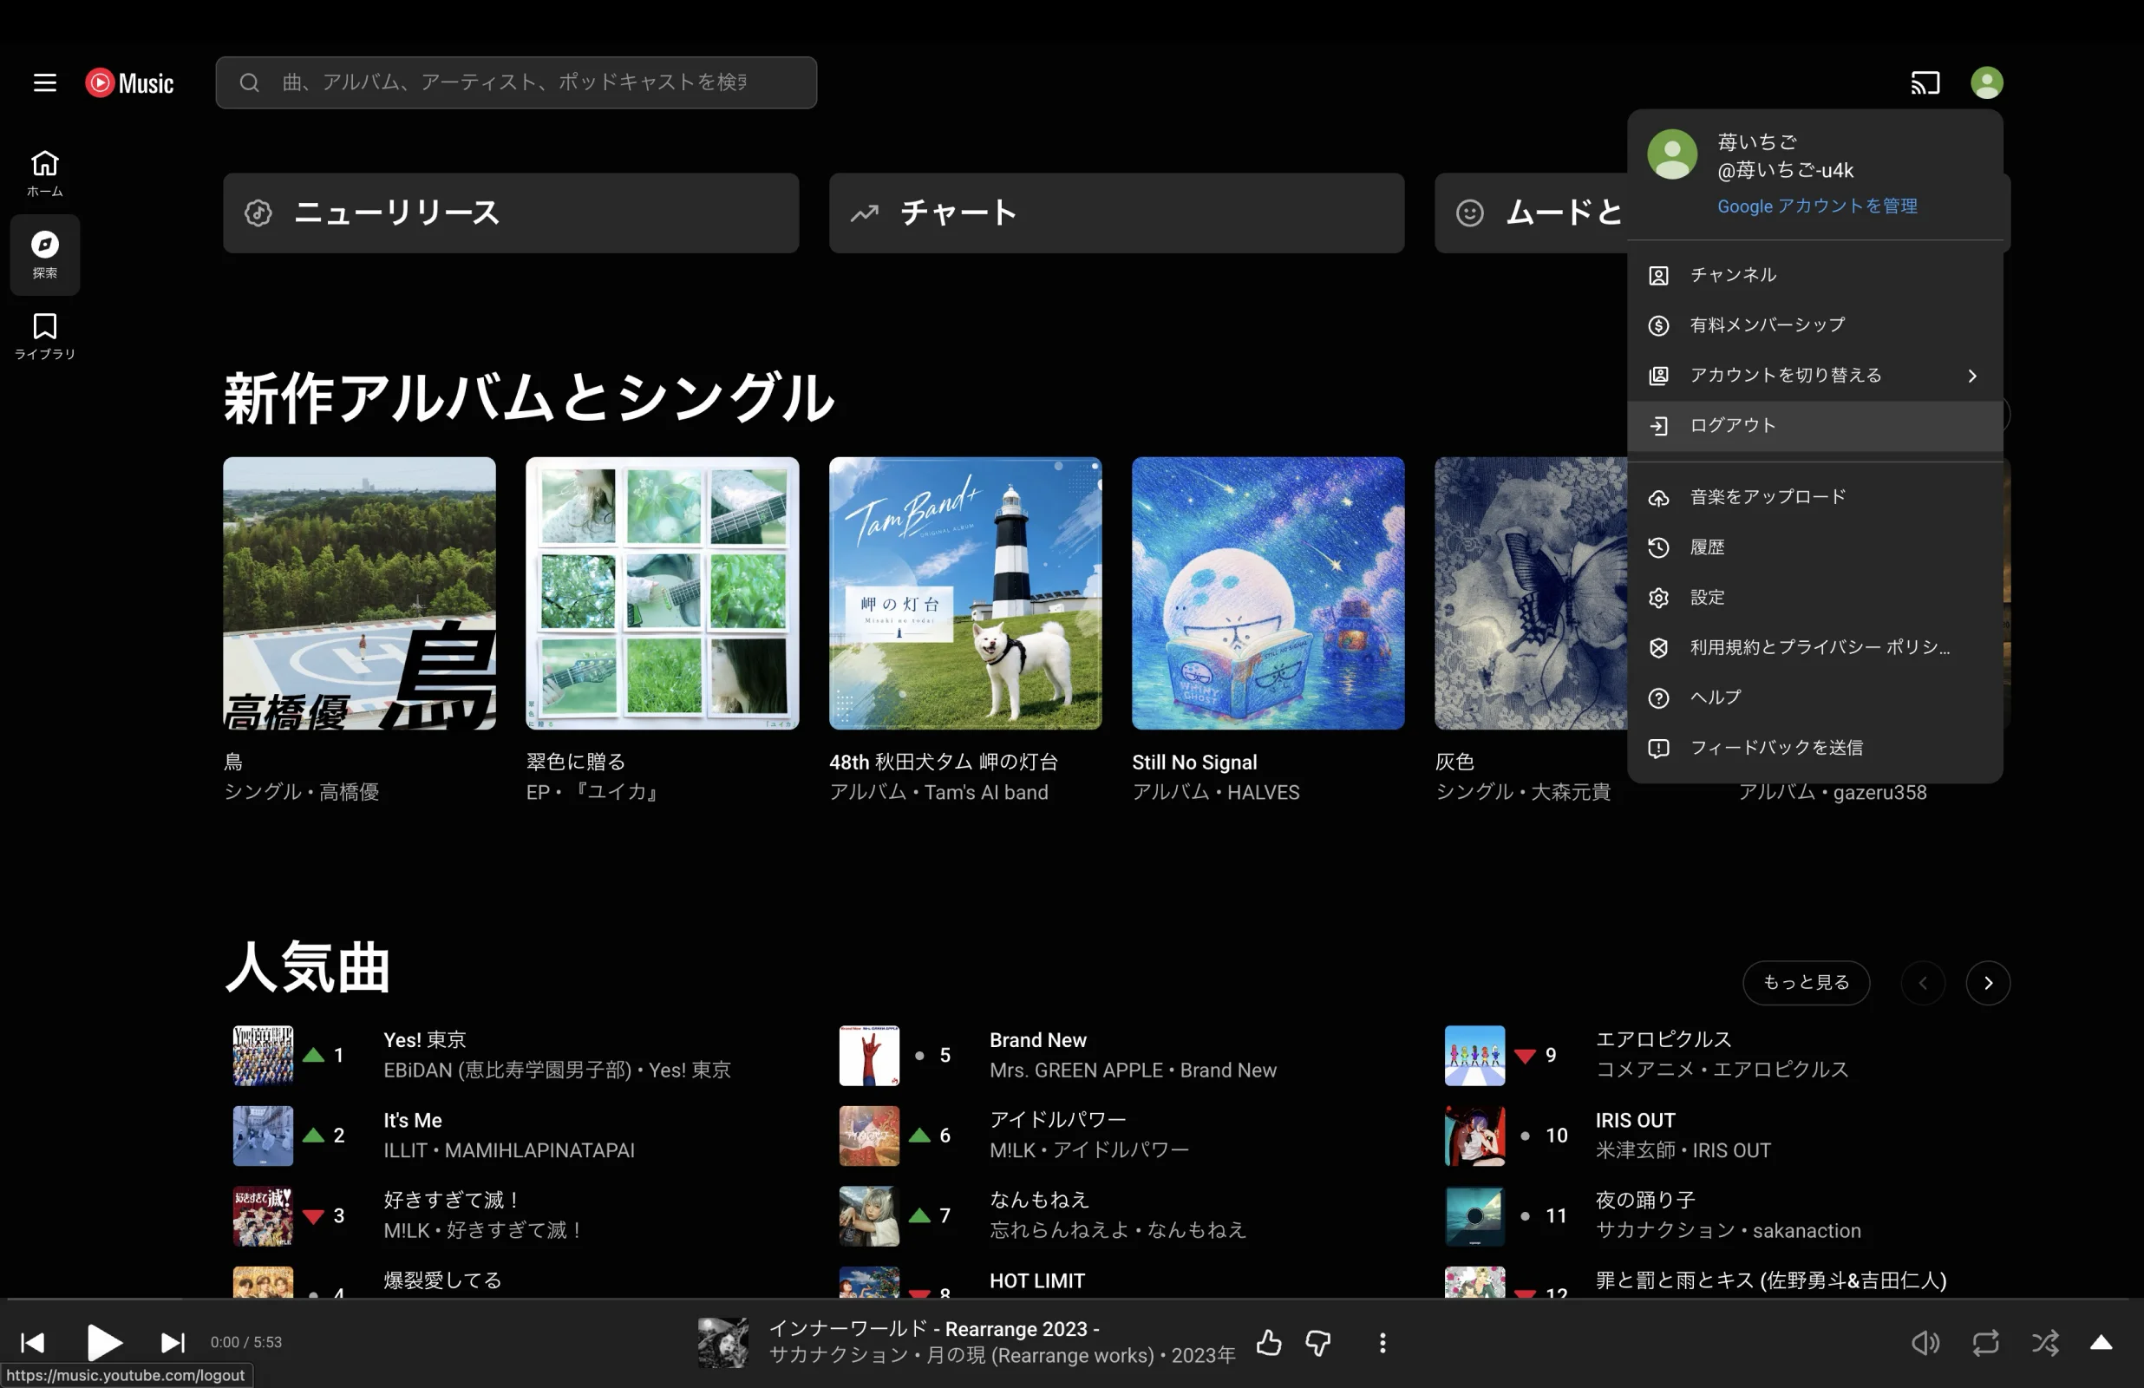Skip to the previous track
This screenshot has height=1388, width=2144.
(x=32, y=1343)
